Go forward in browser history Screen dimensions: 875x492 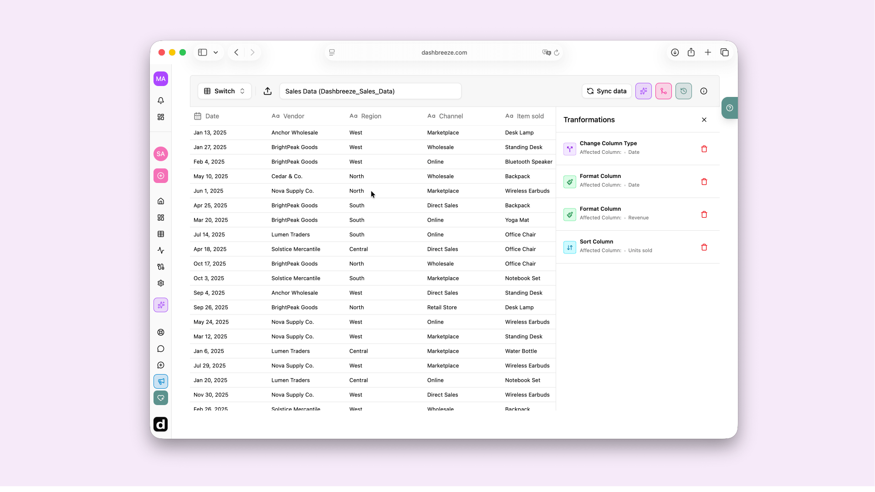pyautogui.click(x=252, y=52)
